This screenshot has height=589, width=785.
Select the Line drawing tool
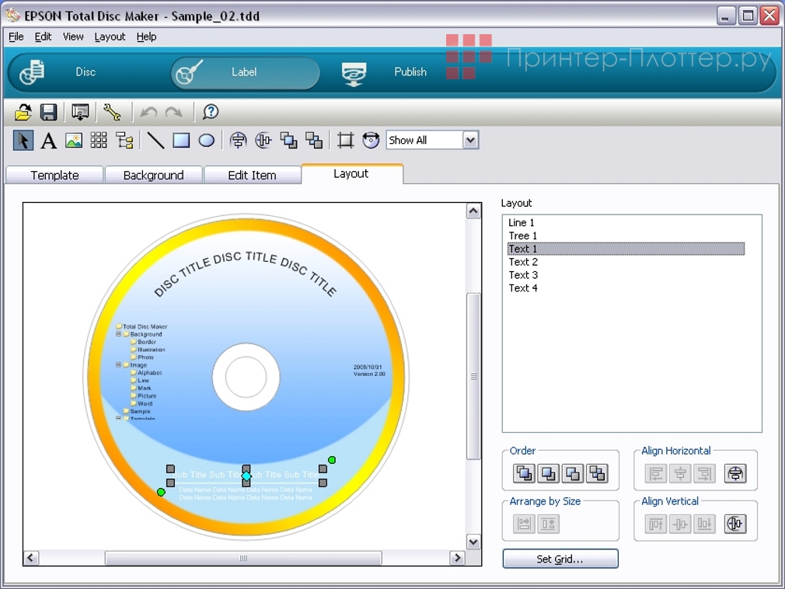(155, 141)
